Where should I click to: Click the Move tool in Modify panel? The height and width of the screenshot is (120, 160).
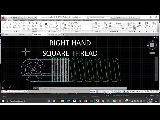(x=29, y=23)
